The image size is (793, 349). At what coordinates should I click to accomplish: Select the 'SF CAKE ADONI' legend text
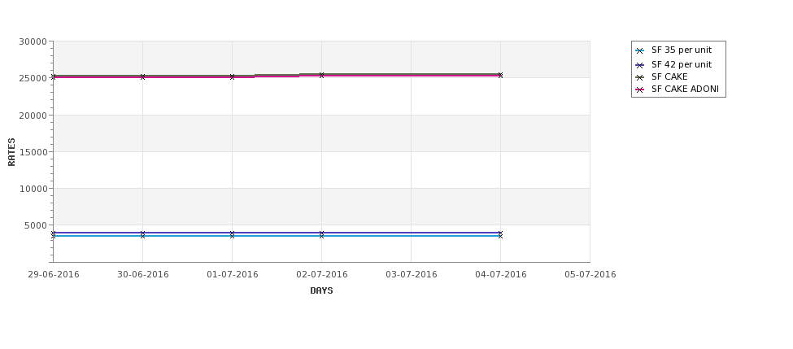coord(686,89)
